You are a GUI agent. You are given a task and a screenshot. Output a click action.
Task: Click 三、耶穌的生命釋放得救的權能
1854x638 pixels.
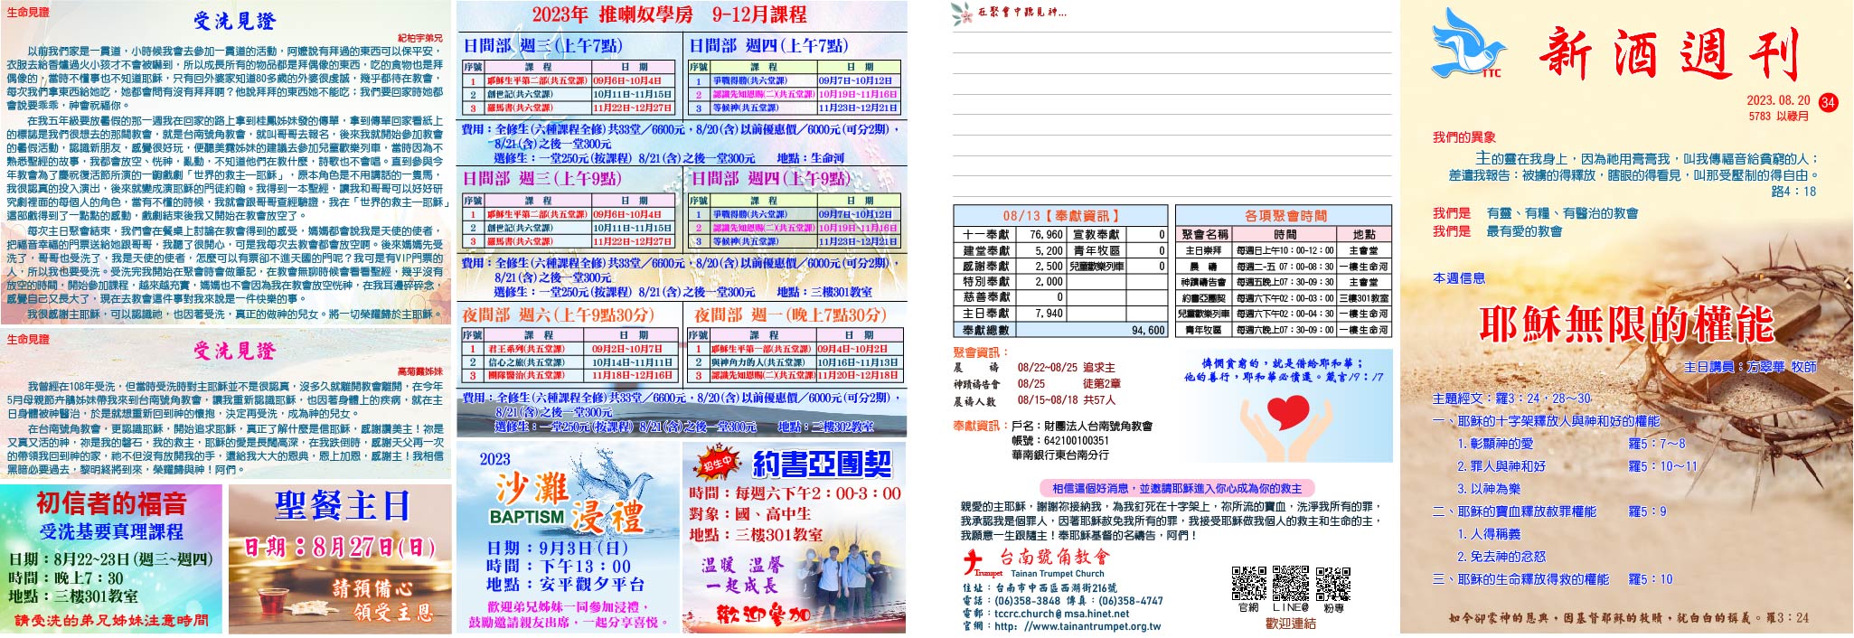(1520, 579)
